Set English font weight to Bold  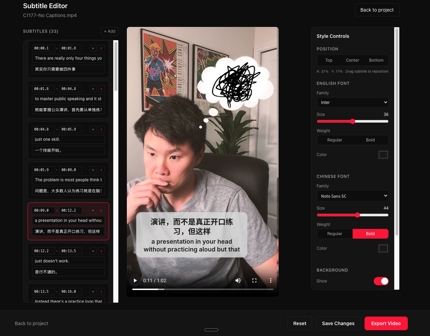pyautogui.click(x=370, y=140)
